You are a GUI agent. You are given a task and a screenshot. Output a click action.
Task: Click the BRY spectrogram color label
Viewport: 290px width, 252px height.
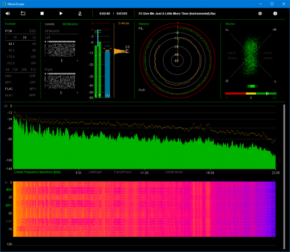point(9,206)
